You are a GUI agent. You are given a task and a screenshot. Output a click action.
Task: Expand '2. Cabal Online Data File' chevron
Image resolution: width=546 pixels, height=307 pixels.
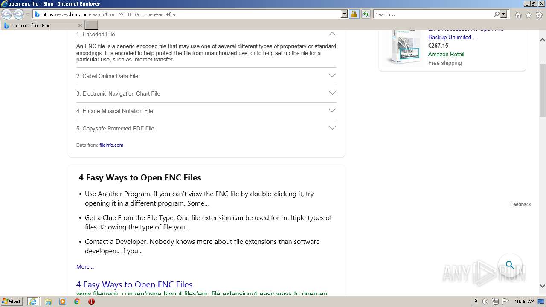pyautogui.click(x=332, y=75)
